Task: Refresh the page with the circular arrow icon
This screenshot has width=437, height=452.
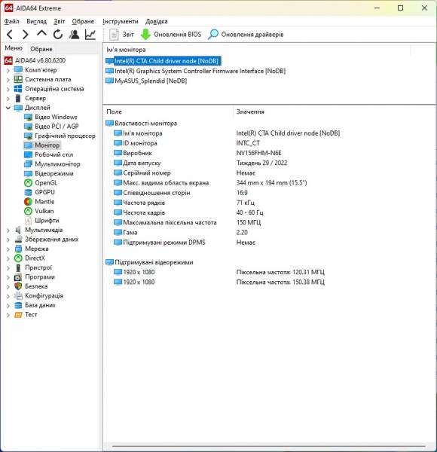Action: pyautogui.click(x=58, y=35)
